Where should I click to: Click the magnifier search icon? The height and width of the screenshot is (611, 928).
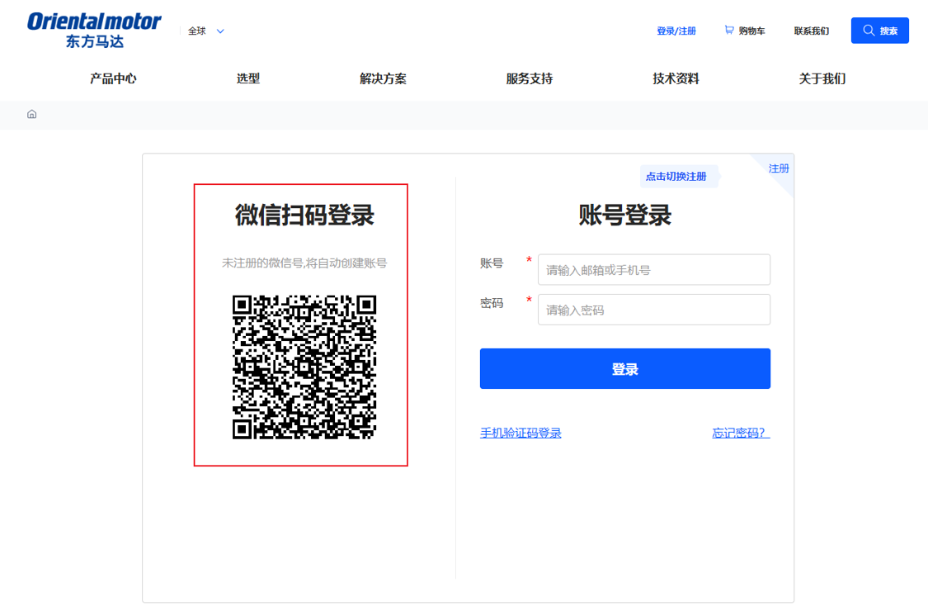(868, 30)
